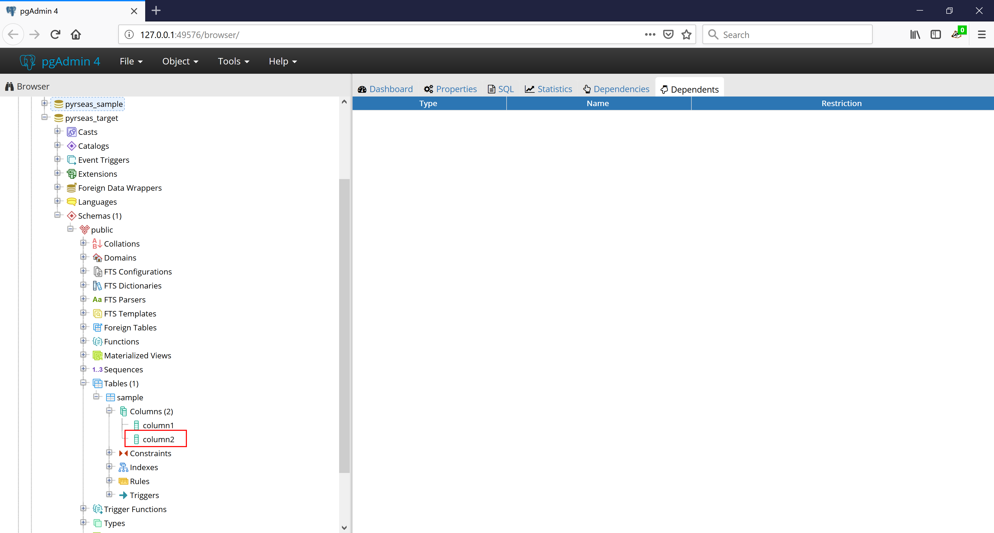Click the Triggers arrow icon

pyautogui.click(x=123, y=495)
